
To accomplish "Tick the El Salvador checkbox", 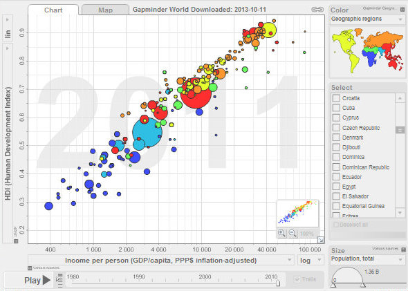I will point(336,196).
